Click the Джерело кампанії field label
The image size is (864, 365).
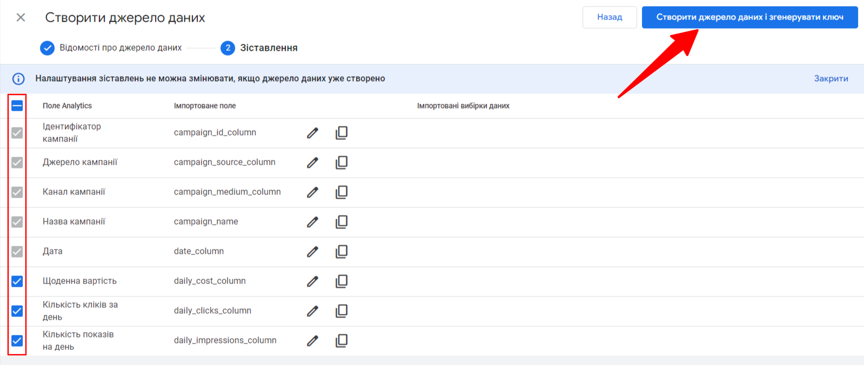pos(80,163)
